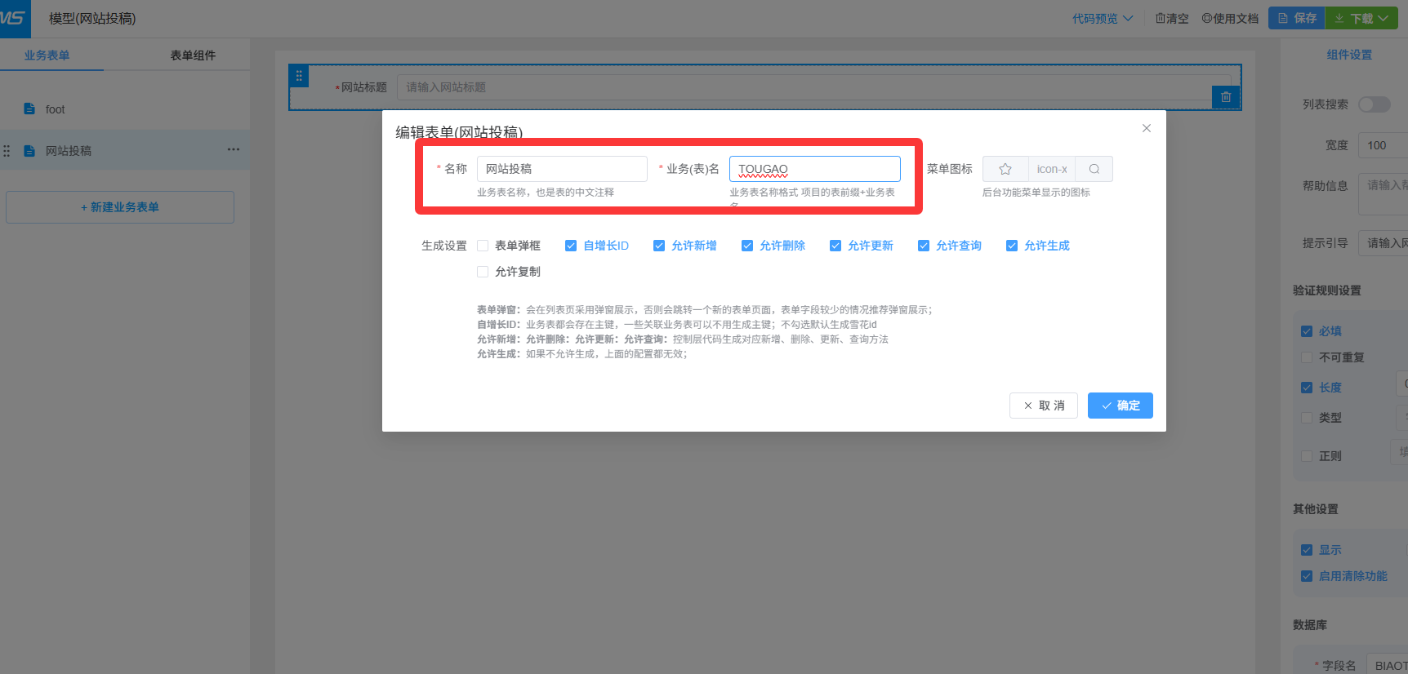Uncheck the 自增长ID checkbox
The height and width of the screenshot is (674, 1408).
(571, 246)
